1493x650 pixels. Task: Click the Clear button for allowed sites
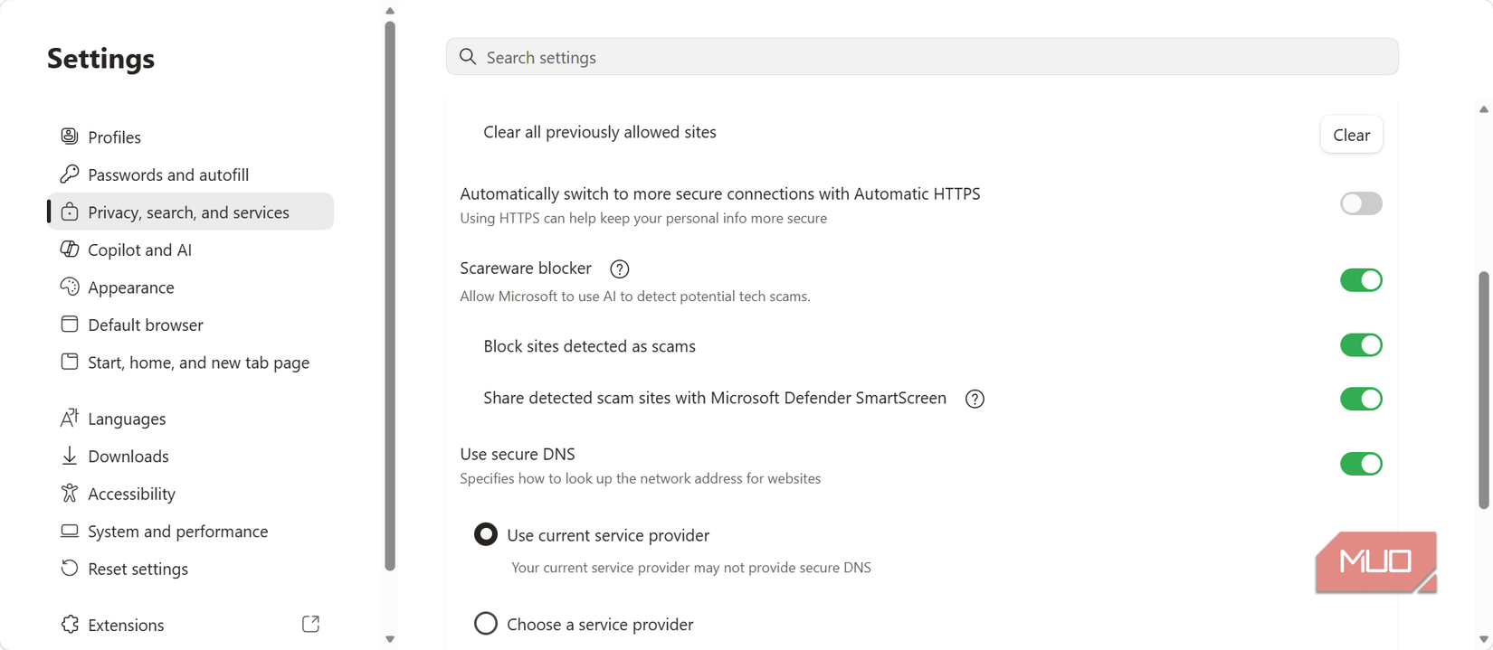(x=1351, y=135)
